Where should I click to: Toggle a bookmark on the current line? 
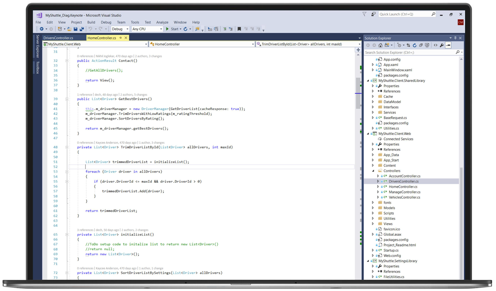coord(239,29)
